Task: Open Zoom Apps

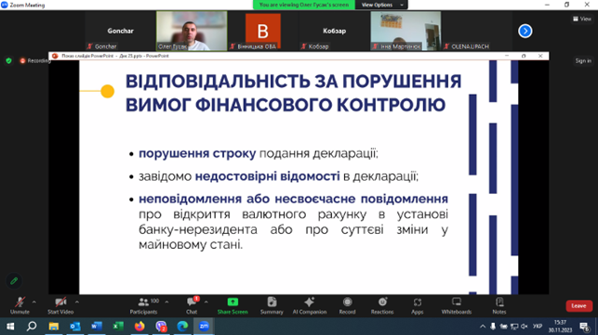Action: (418, 305)
